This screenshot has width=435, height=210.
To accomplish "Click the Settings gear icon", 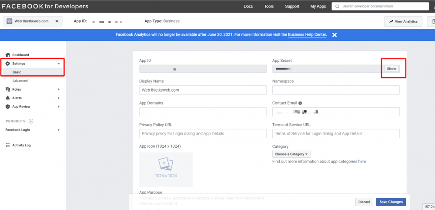I will coord(8,64).
